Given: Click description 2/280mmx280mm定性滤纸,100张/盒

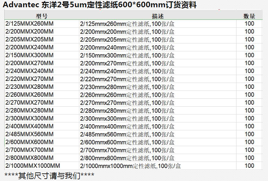Looking at the screenshot, I should (127, 111).
